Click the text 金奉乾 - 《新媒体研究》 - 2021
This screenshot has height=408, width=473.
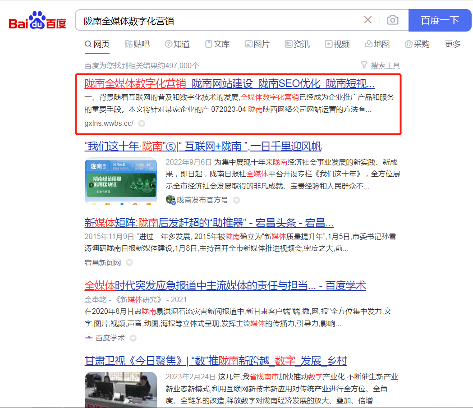[135, 299]
